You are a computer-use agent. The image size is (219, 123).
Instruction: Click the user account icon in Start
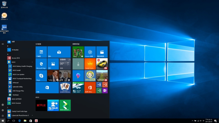pyautogui.click(x=3, y=105)
